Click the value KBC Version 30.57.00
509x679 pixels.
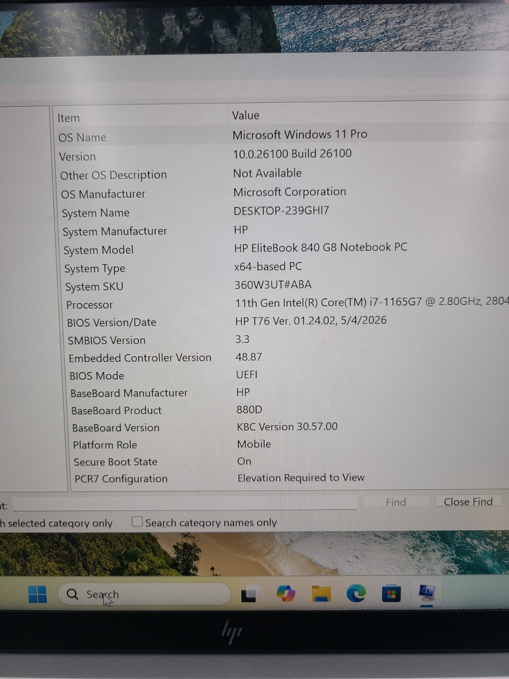point(287,426)
